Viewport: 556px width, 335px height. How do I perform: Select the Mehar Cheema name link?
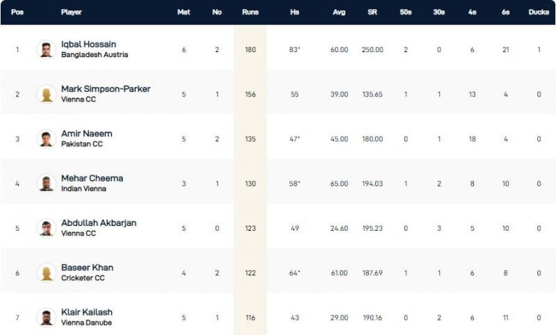tap(92, 178)
